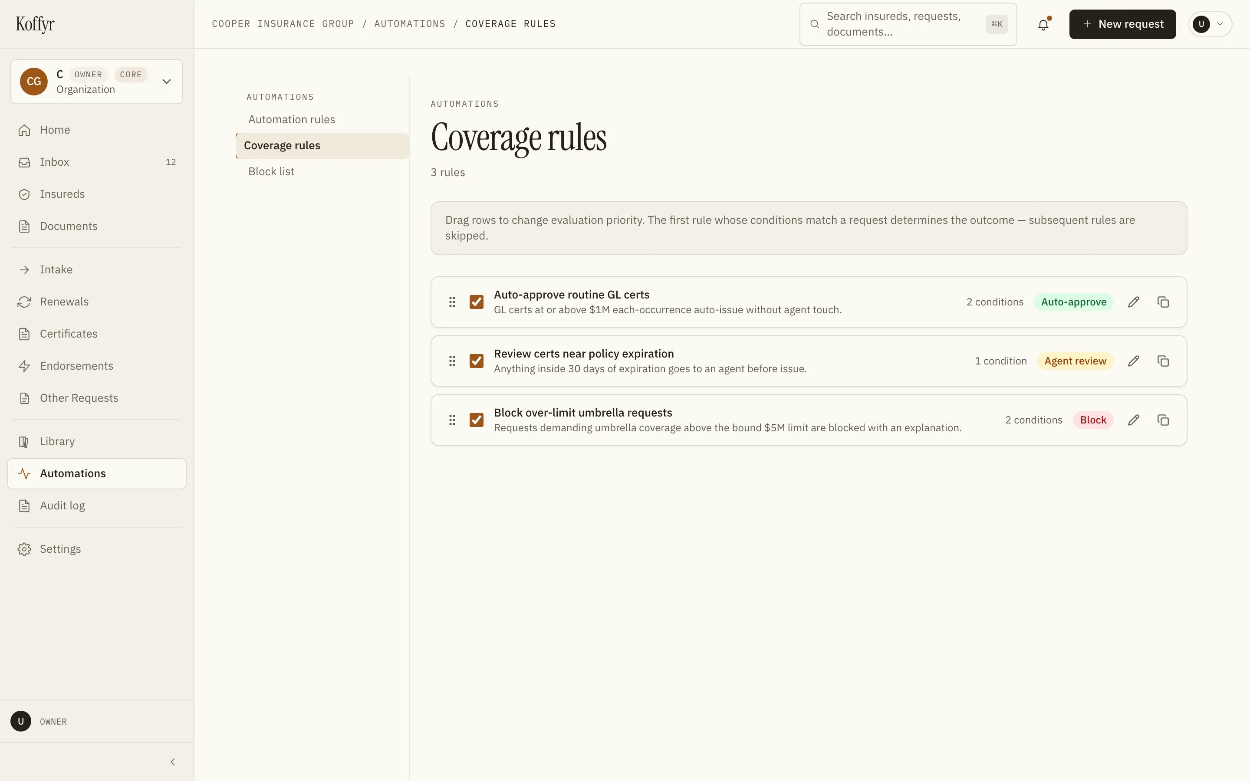Open the Renewals section
This screenshot has height=781, width=1250.
97,302
